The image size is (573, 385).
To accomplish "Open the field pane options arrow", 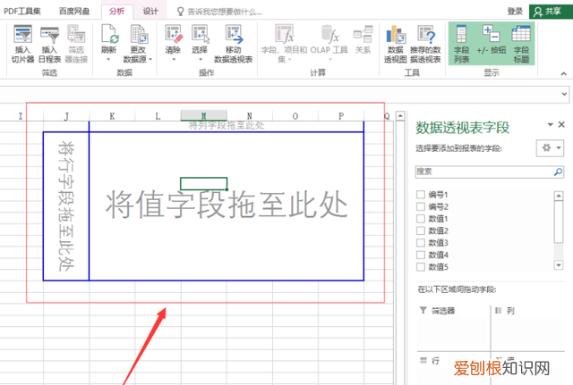I will (x=550, y=125).
